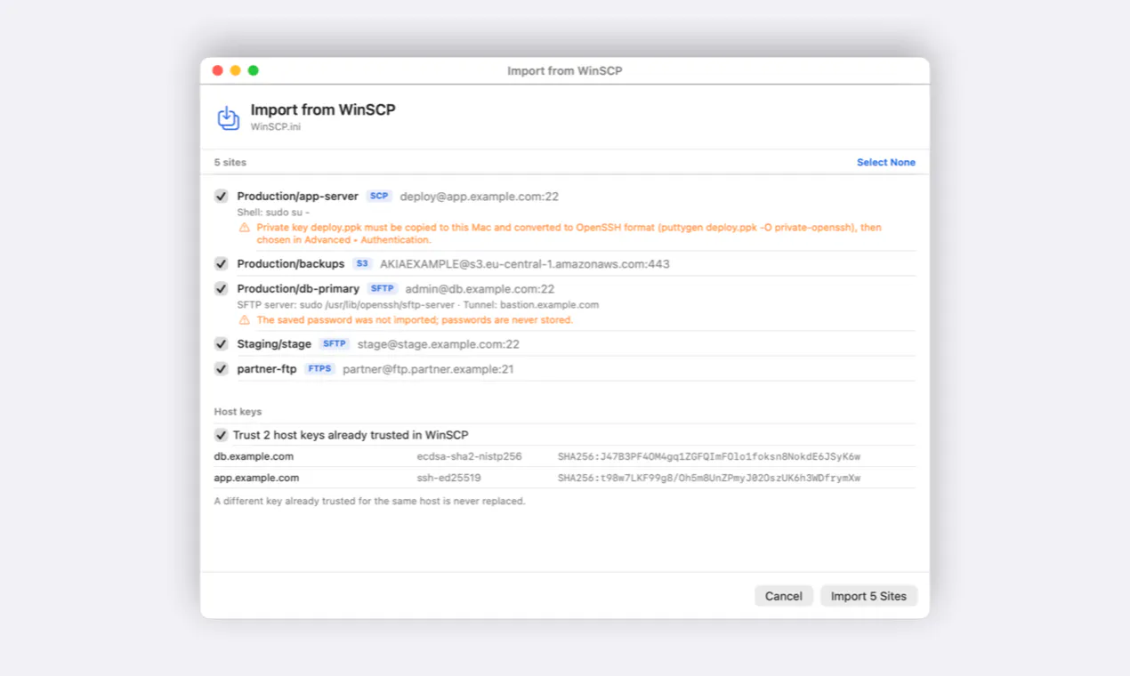Uncheck the Production/backups site checkbox
This screenshot has width=1130, height=676.
pyautogui.click(x=222, y=264)
